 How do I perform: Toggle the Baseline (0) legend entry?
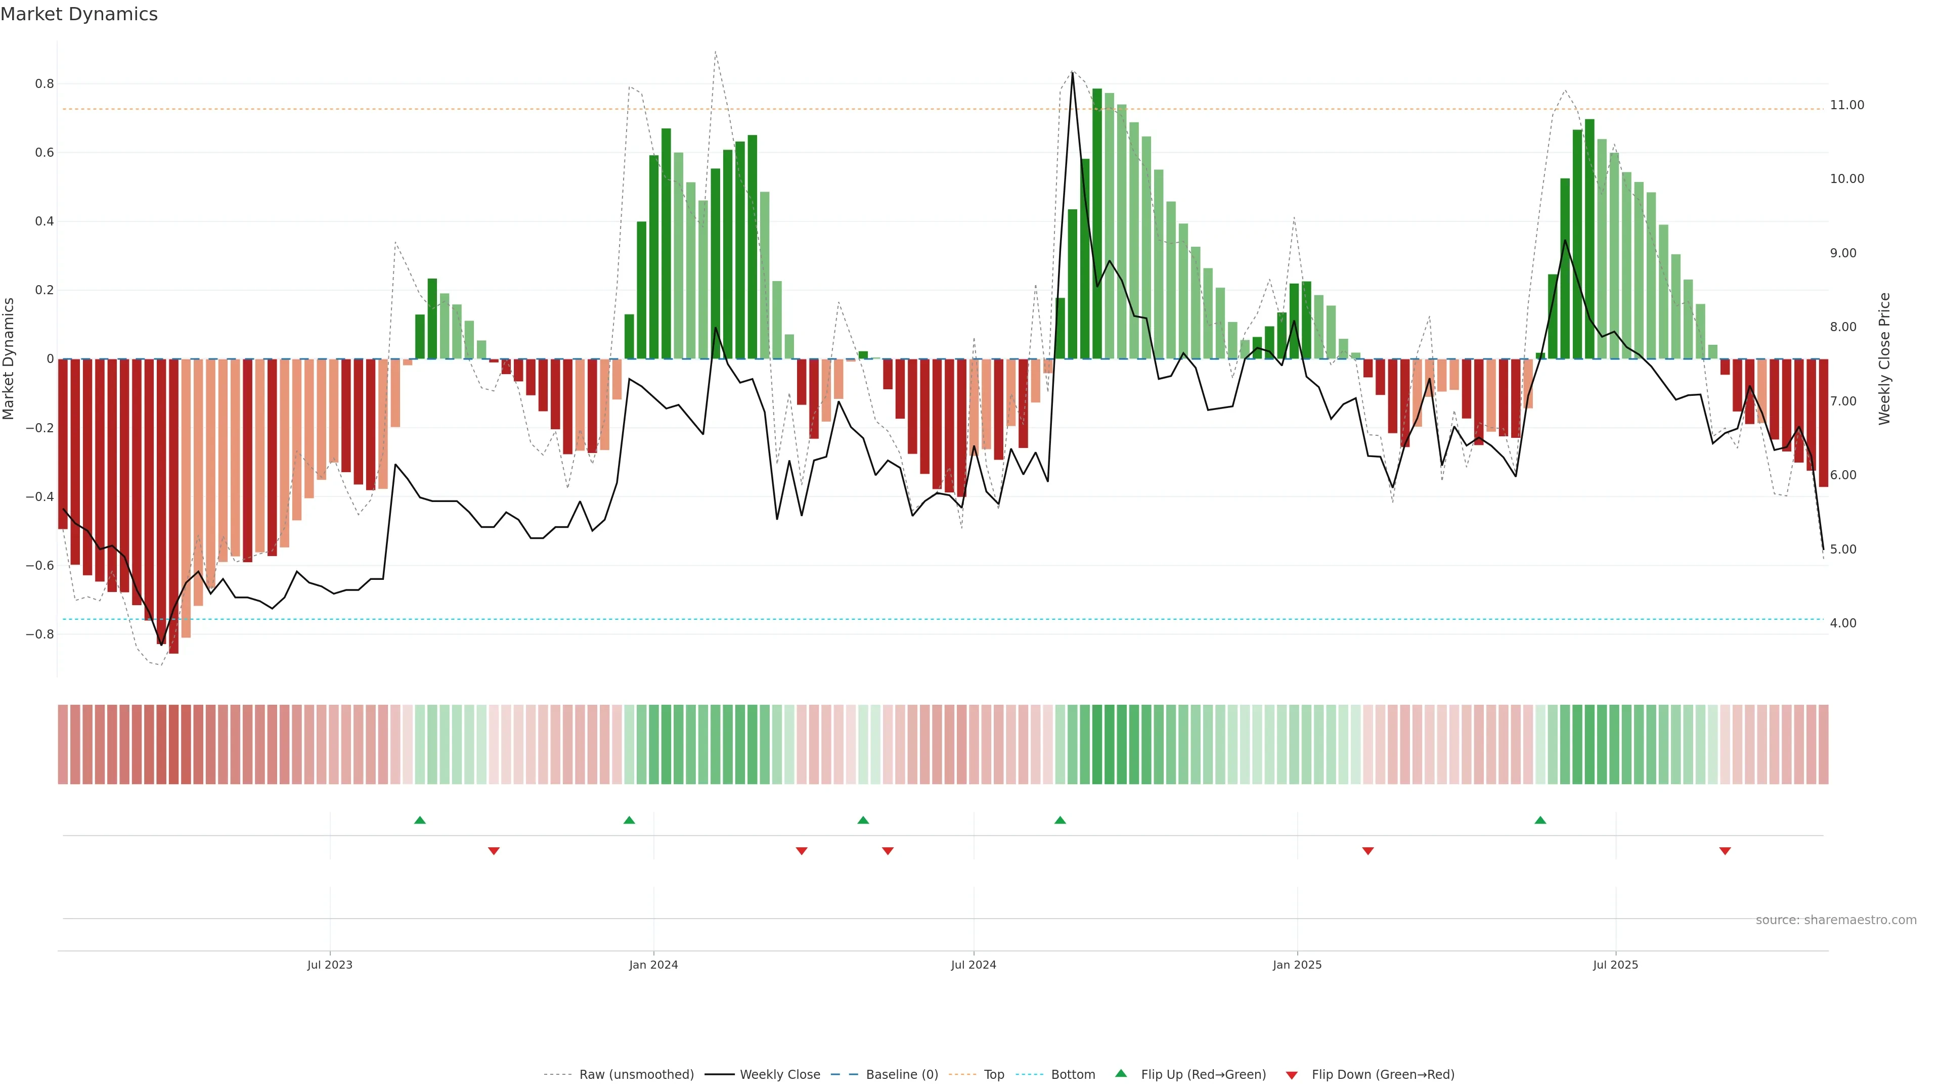click(x=902, y=1075)
